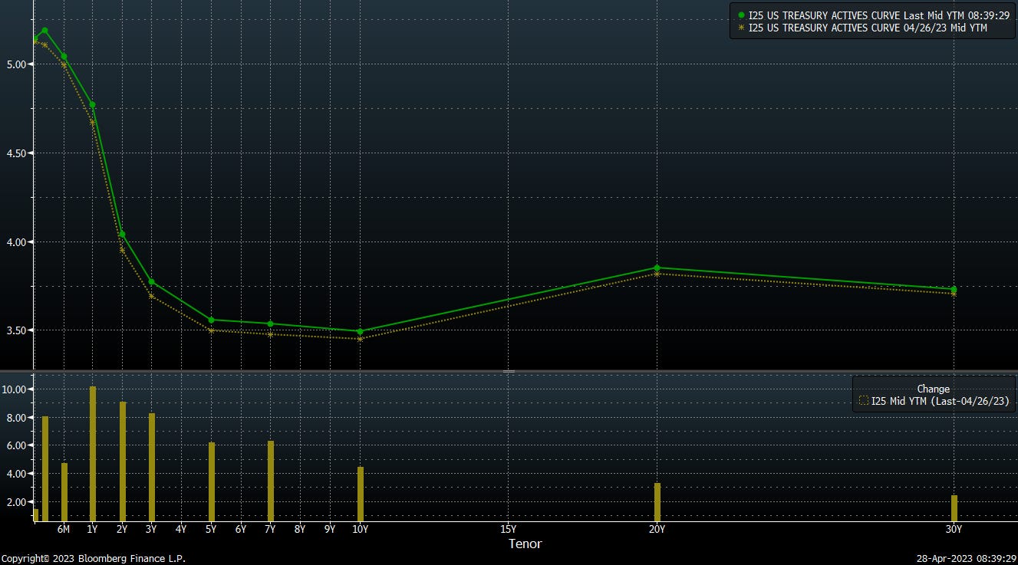Select I25 Mid YTM (Last-04/26/23) legend label
This screenshot has width=1018, height=565.
tap(940, 400)
